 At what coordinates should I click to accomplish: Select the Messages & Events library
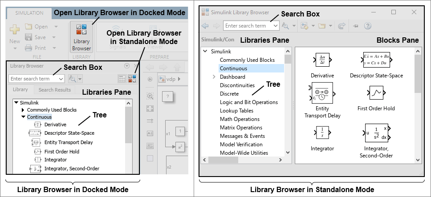click(242, 136)
